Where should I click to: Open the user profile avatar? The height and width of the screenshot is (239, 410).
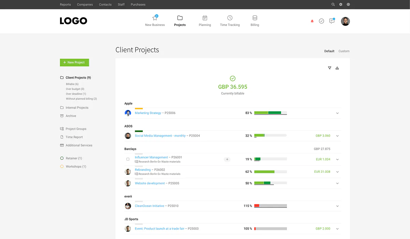click(346, 21)
